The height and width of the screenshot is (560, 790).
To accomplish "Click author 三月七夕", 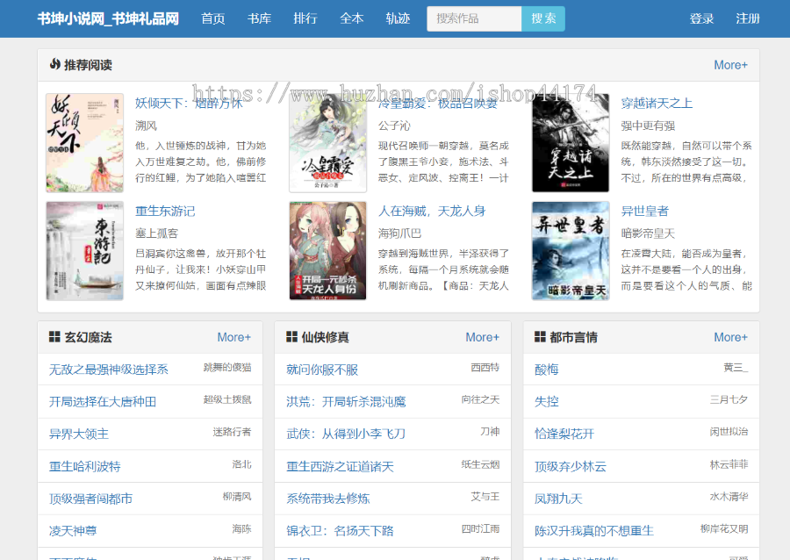I will 729,400.
